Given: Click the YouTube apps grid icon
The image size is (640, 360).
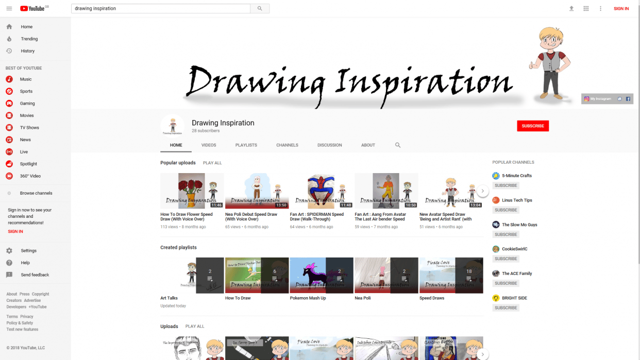Looking at the screenshot, I should click(x=586, y=8).
